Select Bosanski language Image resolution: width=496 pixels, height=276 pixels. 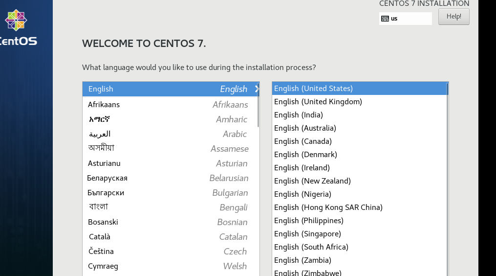click(x=170, y=222)
